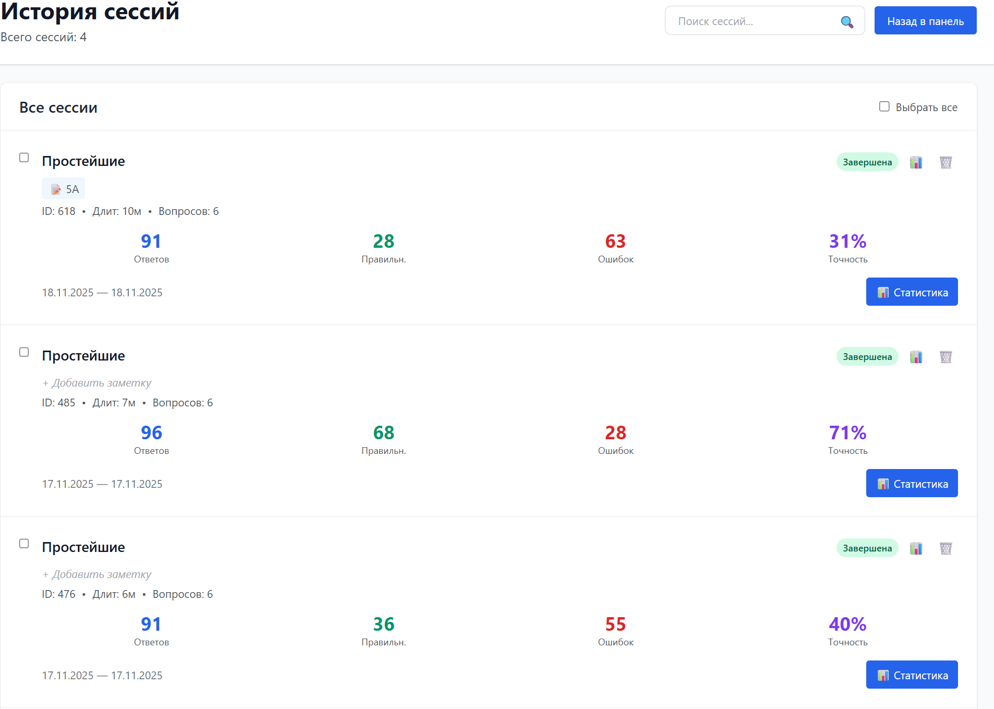The height and width of the screenshot is (709, 994).
Task: Delete session 618 via trash icon
Action: point(945,162)
